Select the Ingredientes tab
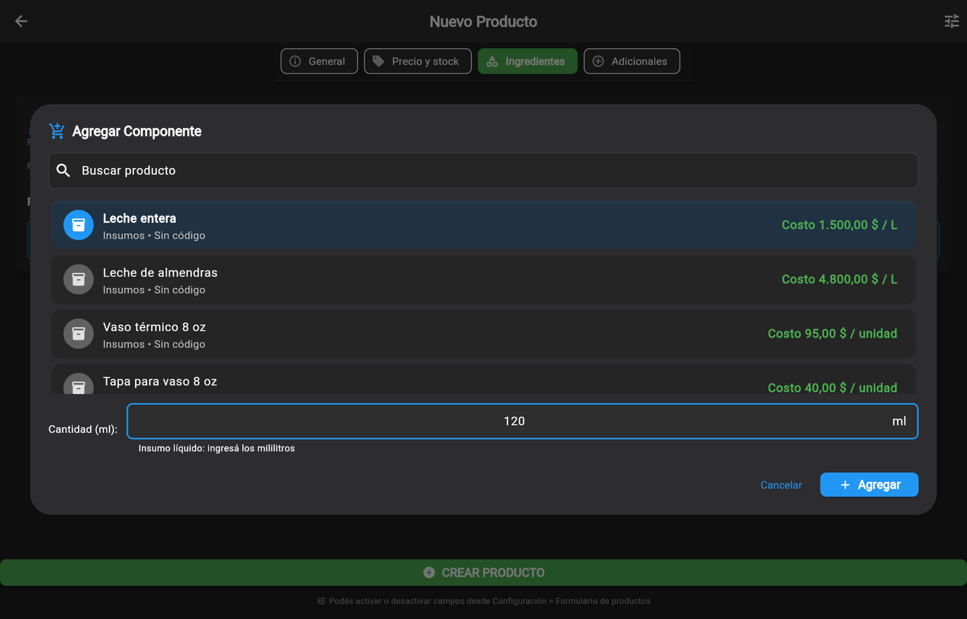The width and height of the screenshot is (967, 619). pos(527,61)
